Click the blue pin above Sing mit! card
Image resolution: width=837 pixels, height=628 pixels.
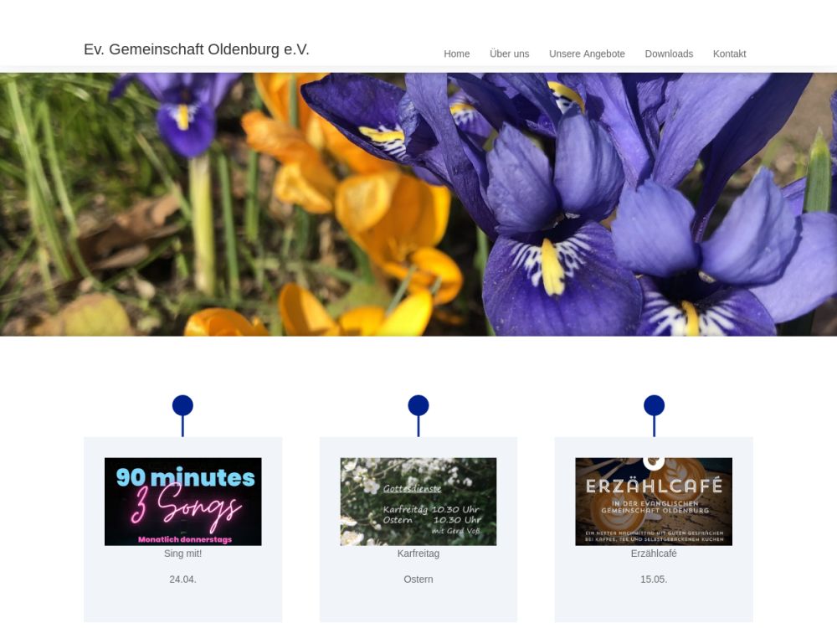coord(182,415)
